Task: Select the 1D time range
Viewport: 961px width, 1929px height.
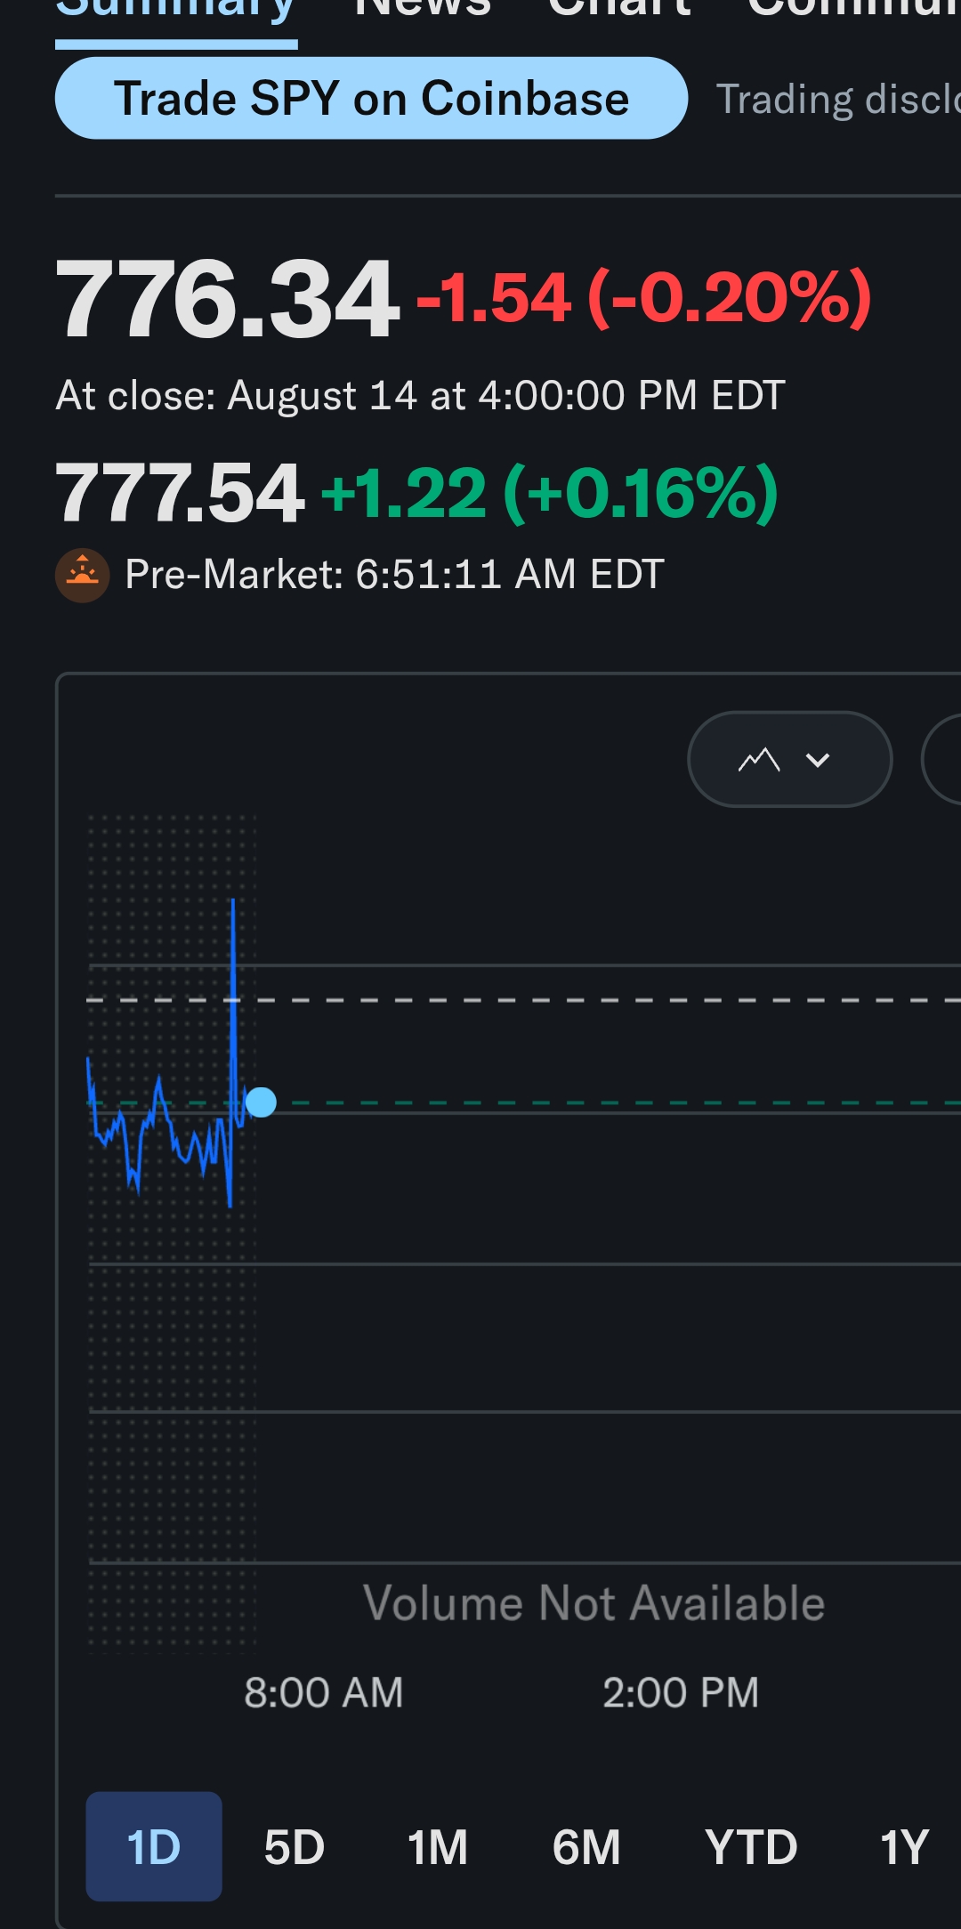Action: pos(154,1846)
